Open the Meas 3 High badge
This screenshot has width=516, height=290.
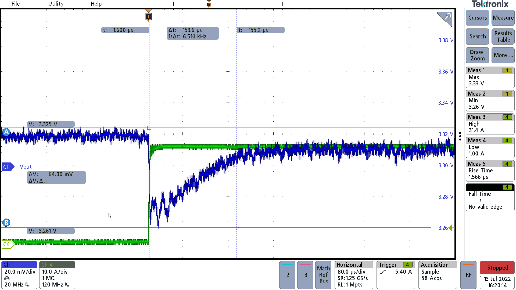[490, 124]
